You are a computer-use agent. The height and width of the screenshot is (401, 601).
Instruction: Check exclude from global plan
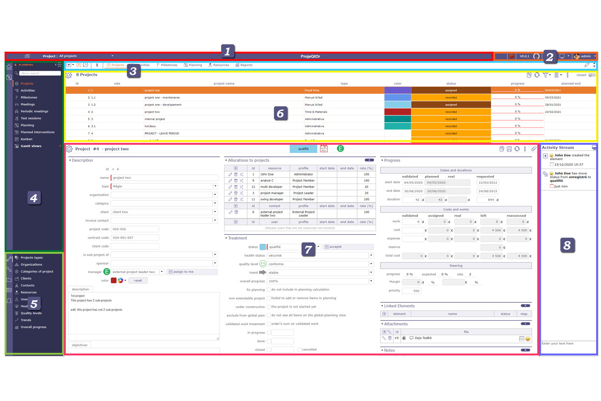click(x=269, y=315)
